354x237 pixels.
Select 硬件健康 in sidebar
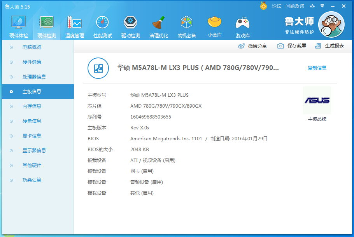tap(38, 62)
